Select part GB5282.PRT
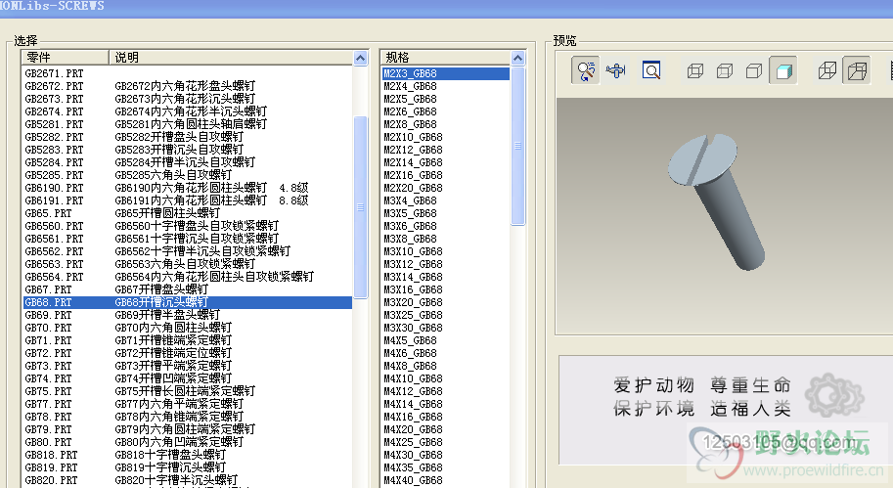The image size is (893, 488). click(x=188, y=137)
